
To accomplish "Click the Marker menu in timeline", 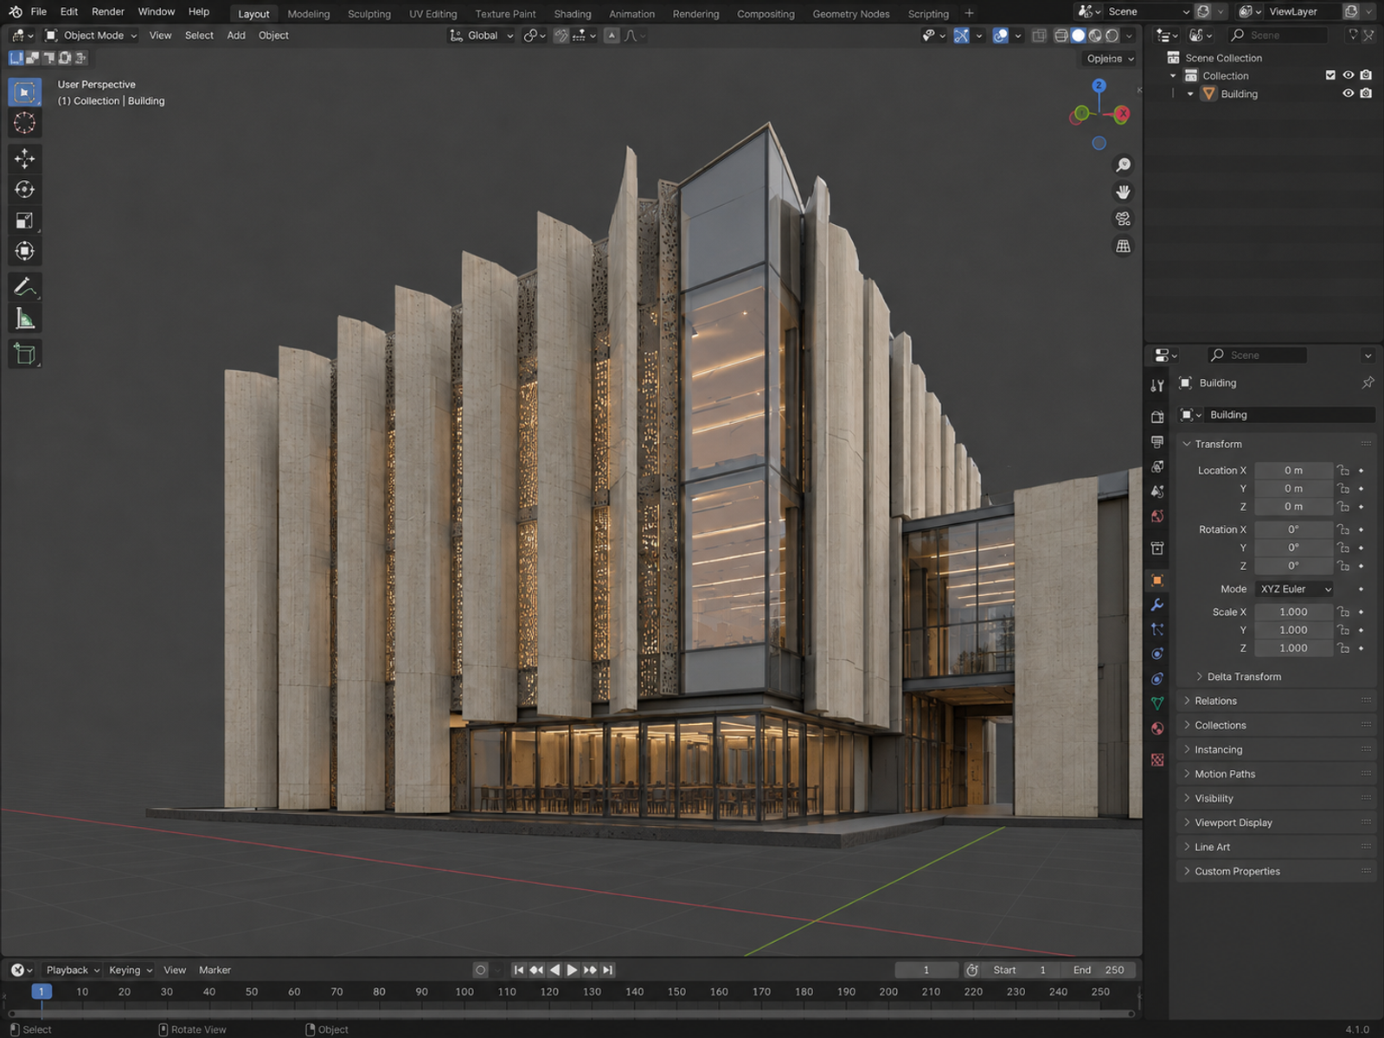I will (215, 970).
